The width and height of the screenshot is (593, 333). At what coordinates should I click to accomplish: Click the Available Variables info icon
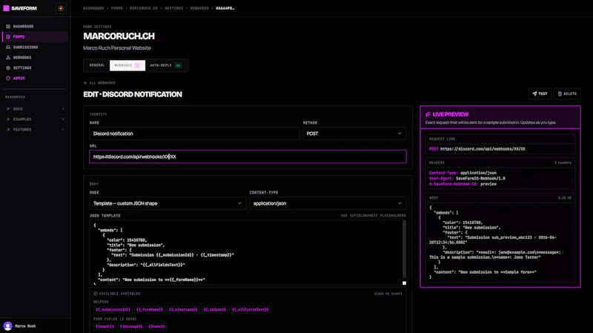pyautogui.click(x=96, y=294)
